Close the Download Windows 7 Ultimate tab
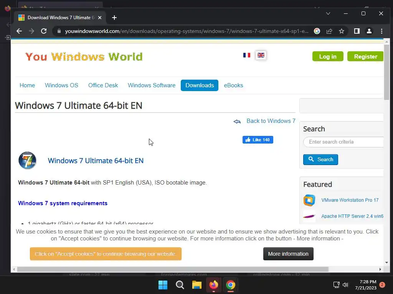 pos(100,18)
